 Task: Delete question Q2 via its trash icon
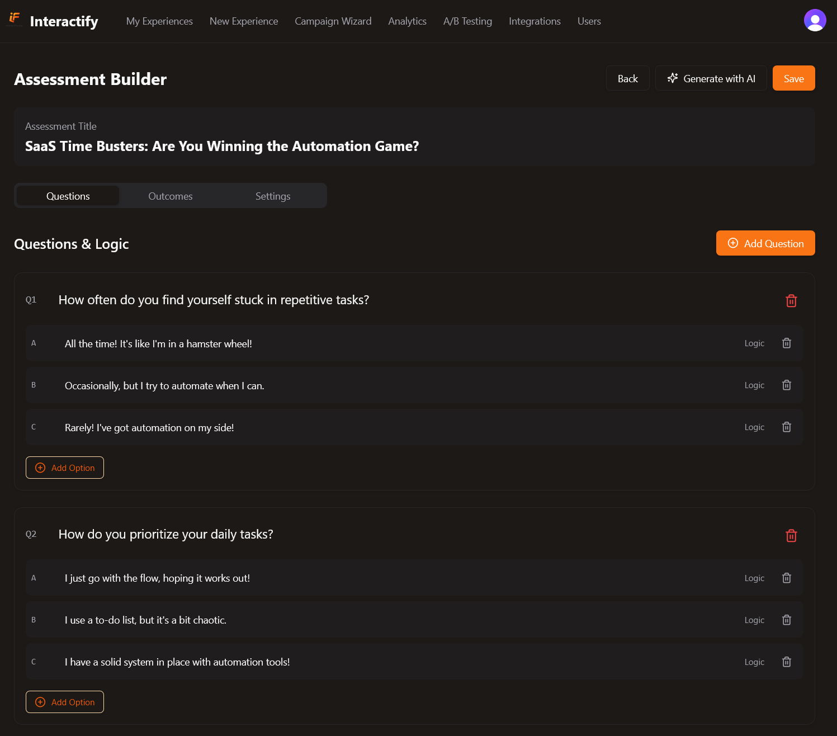point(791,535)
